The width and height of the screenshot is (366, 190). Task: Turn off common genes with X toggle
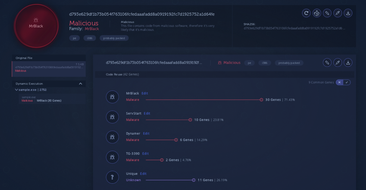pyautogui.click(x=339, y=82)
